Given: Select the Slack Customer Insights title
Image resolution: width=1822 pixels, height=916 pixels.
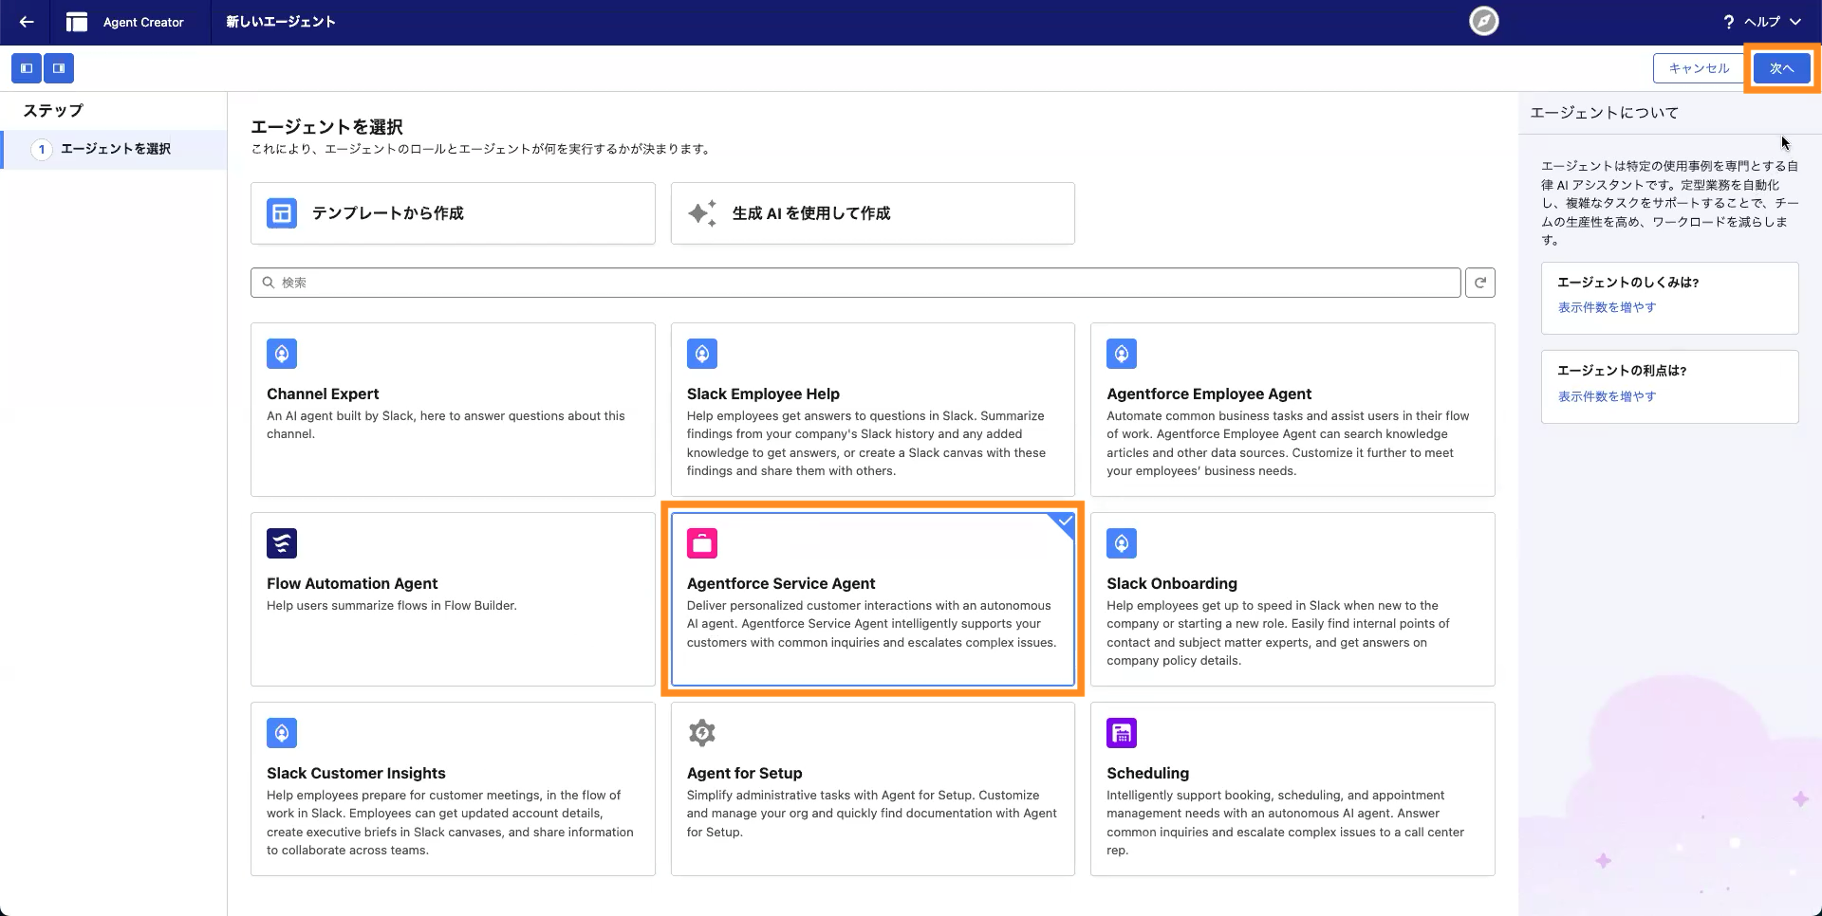Looking at the screenshot, I should [356, 773].
